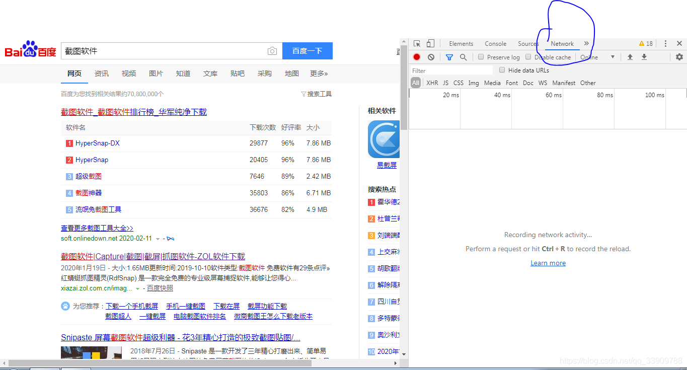Viewport: 687px width, 370px height.
Task: Click rank 3 badge beside 超级截图
Action: tap(69, 177)
